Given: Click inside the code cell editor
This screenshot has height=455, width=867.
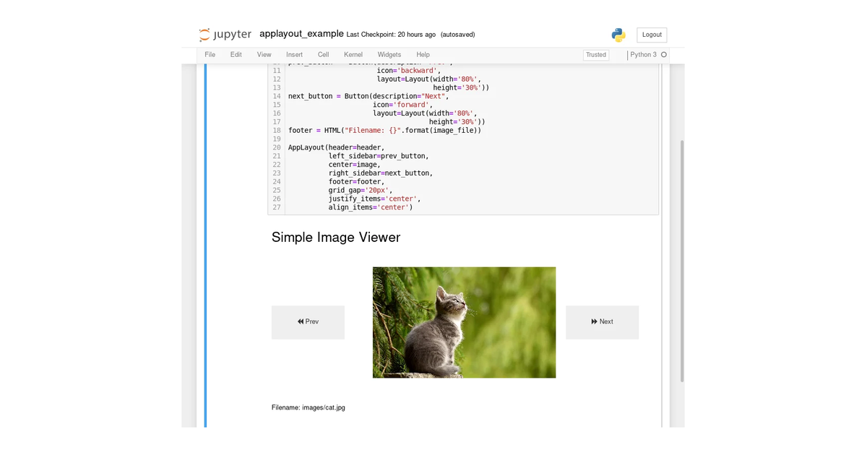Looking at the screenshot, I should point(471,139).
